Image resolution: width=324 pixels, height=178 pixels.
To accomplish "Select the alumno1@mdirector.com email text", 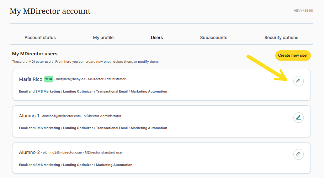I will coord(62,116).
